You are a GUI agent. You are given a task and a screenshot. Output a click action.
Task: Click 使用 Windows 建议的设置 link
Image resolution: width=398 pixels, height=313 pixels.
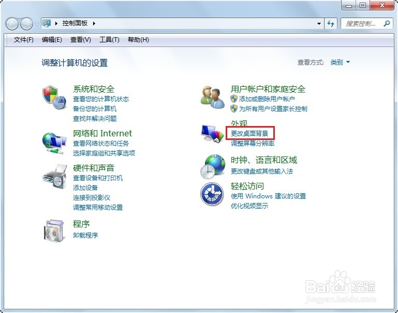(x=268, y=196)
